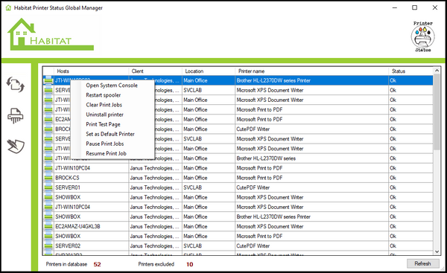Image resolution: width=447 pixels, height=273 pixels.
Task: Click the scrollbar up arrow
Action: pyautogui.click(x=437, y=71)
